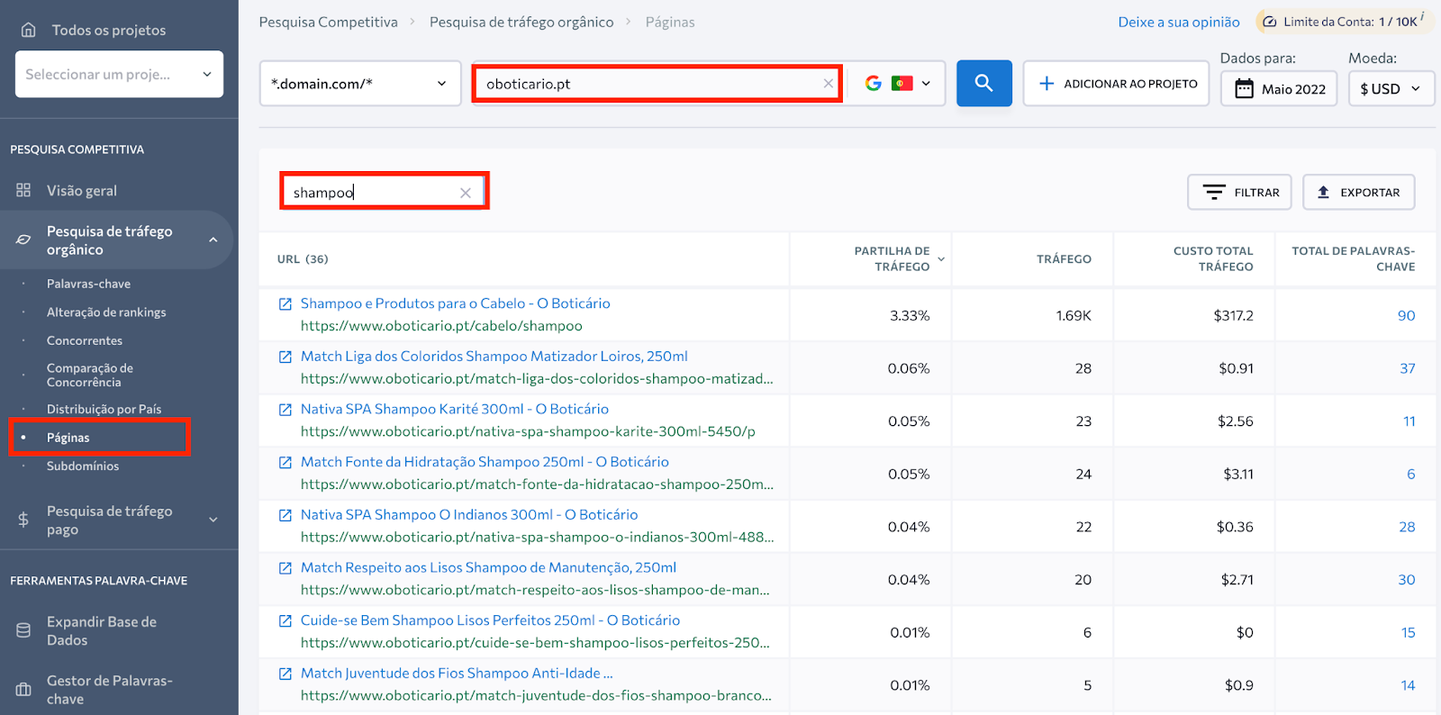
Task: Open external link icon for Nativa SPA Shampoo Karité
Action: point(285,410)
